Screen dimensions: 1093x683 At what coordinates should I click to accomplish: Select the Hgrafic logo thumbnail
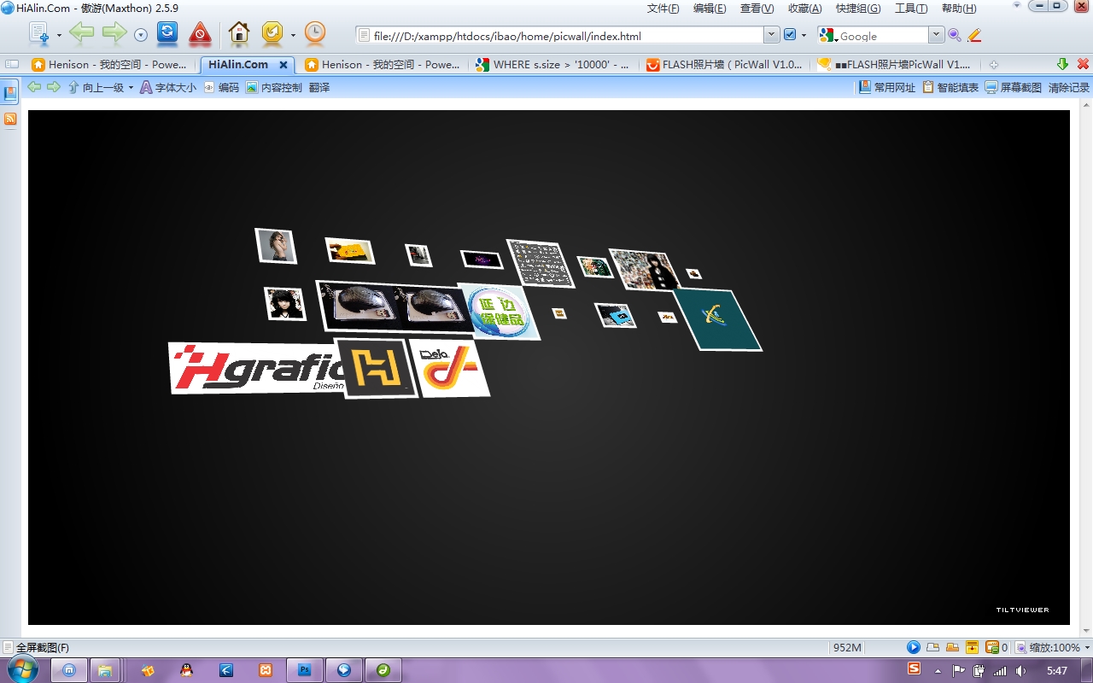pos(256,367)
